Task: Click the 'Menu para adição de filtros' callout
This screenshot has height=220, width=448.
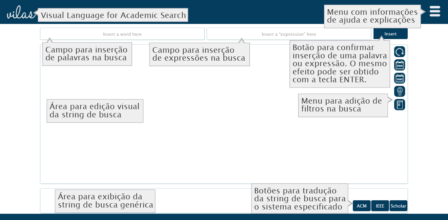Action: [343, 105]
